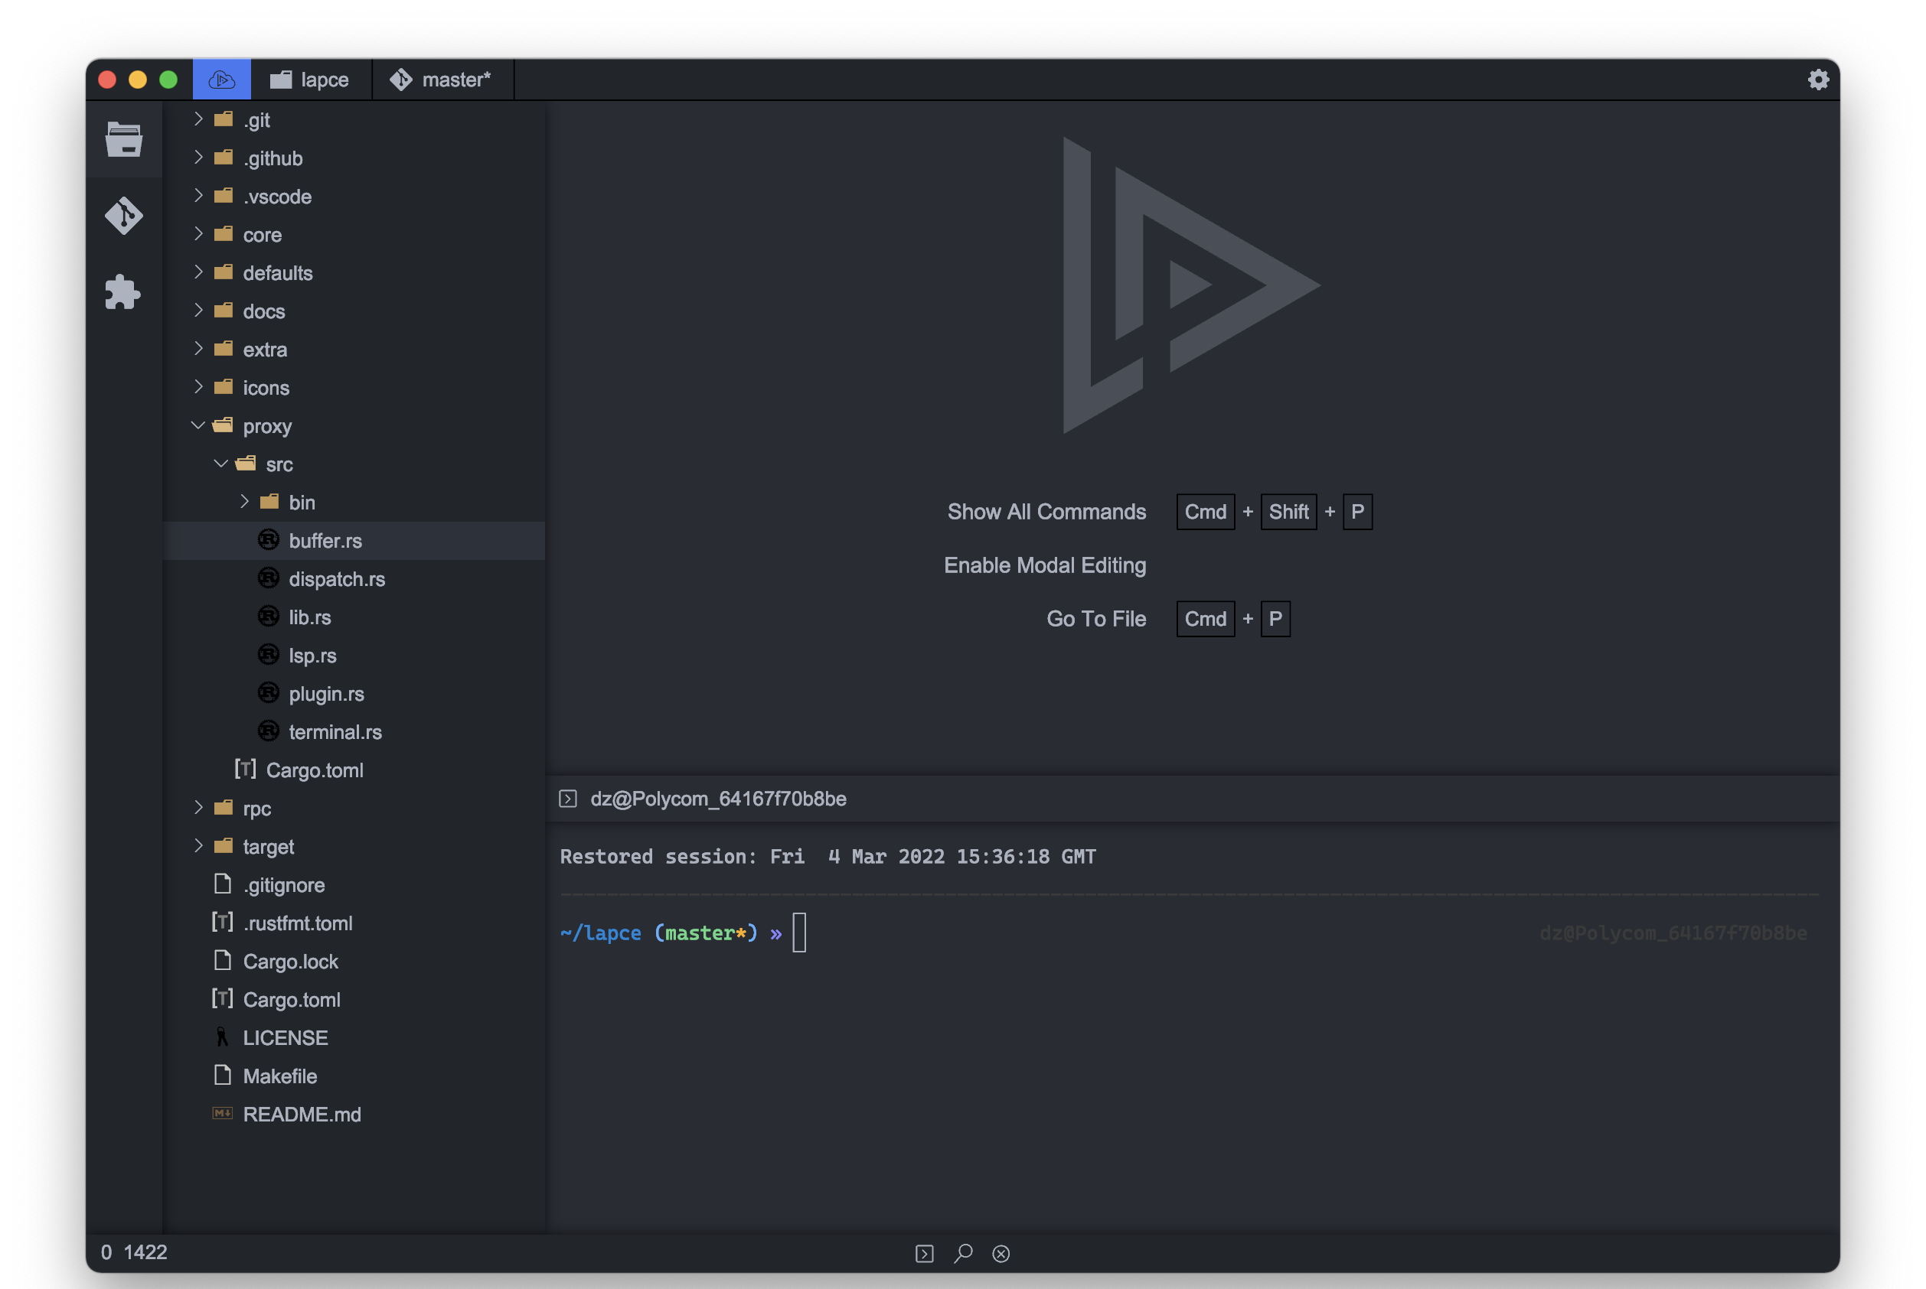Click the 'Restored session' terminal line
The image size is (1926, 1289).
pos(828,856)
